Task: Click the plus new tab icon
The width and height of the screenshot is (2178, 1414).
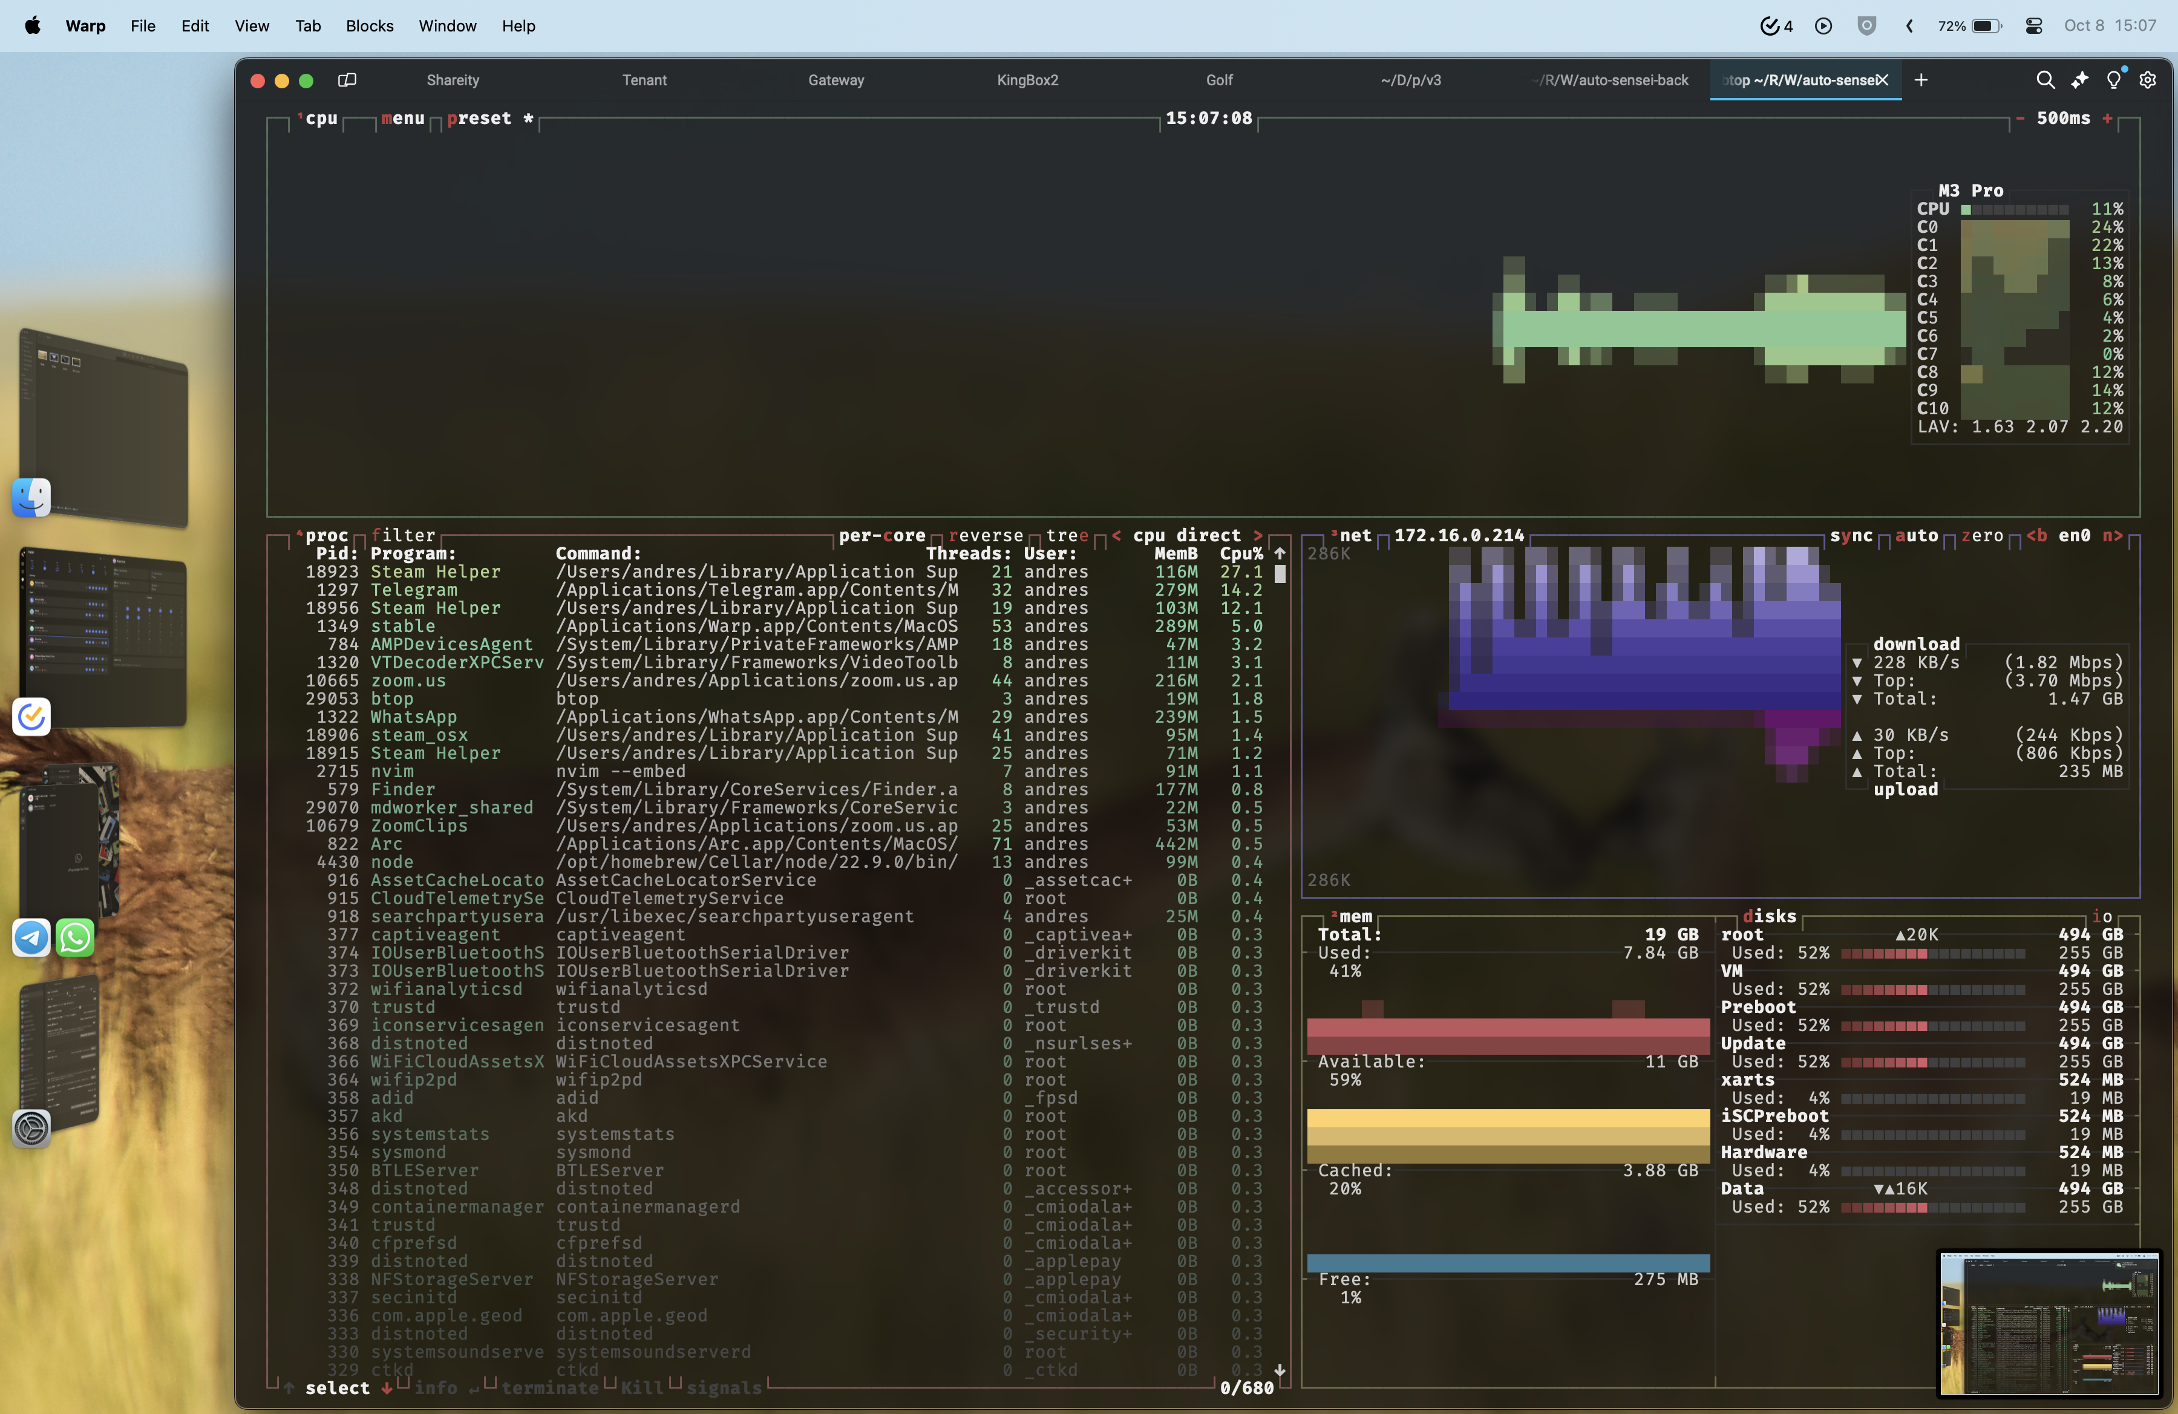Action: (1921, 80)
